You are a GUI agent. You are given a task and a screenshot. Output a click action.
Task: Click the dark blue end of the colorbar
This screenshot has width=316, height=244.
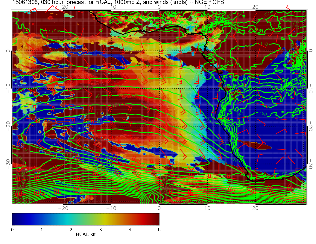click(x=16, y=219)
